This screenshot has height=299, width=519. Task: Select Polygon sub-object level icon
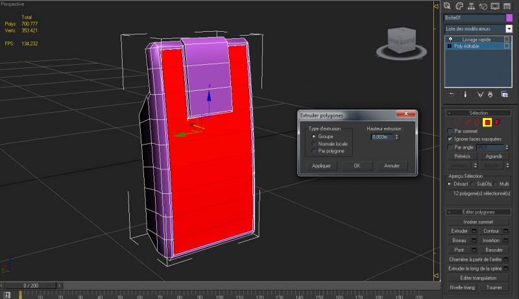487,123
